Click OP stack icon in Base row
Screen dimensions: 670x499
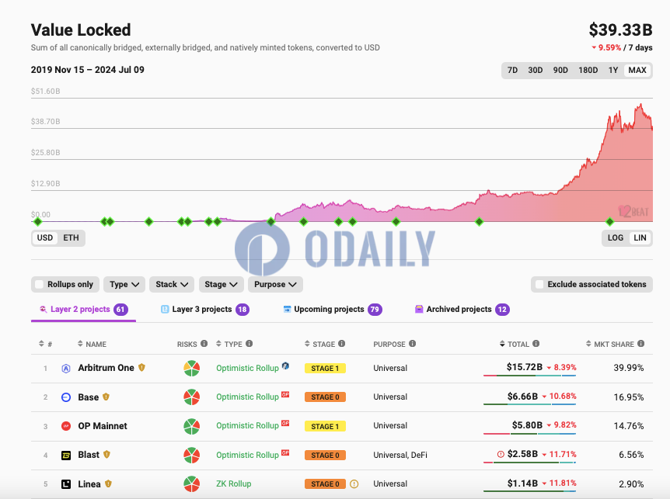click(x=285, y=394)
